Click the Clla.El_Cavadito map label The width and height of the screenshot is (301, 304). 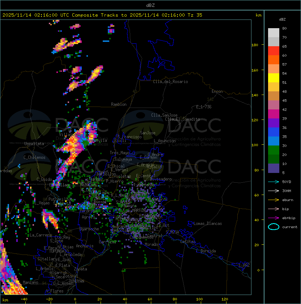point(182,119)
